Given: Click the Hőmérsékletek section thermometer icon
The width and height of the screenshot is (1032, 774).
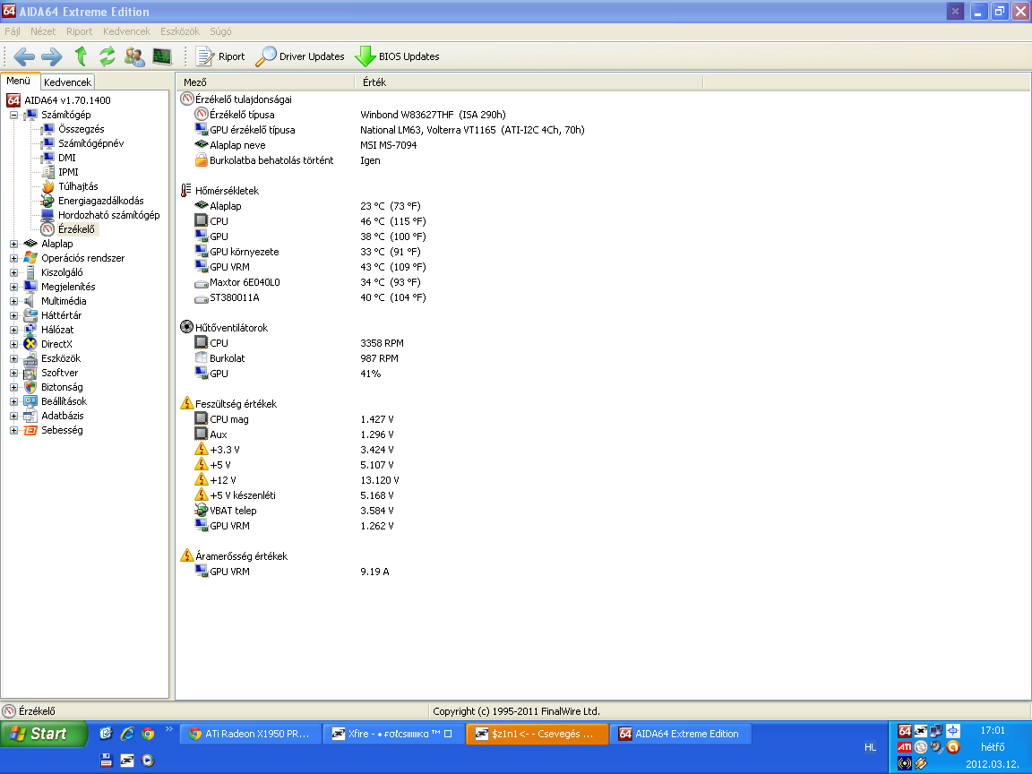Looking at the screenshot, I should pos(186,190).
